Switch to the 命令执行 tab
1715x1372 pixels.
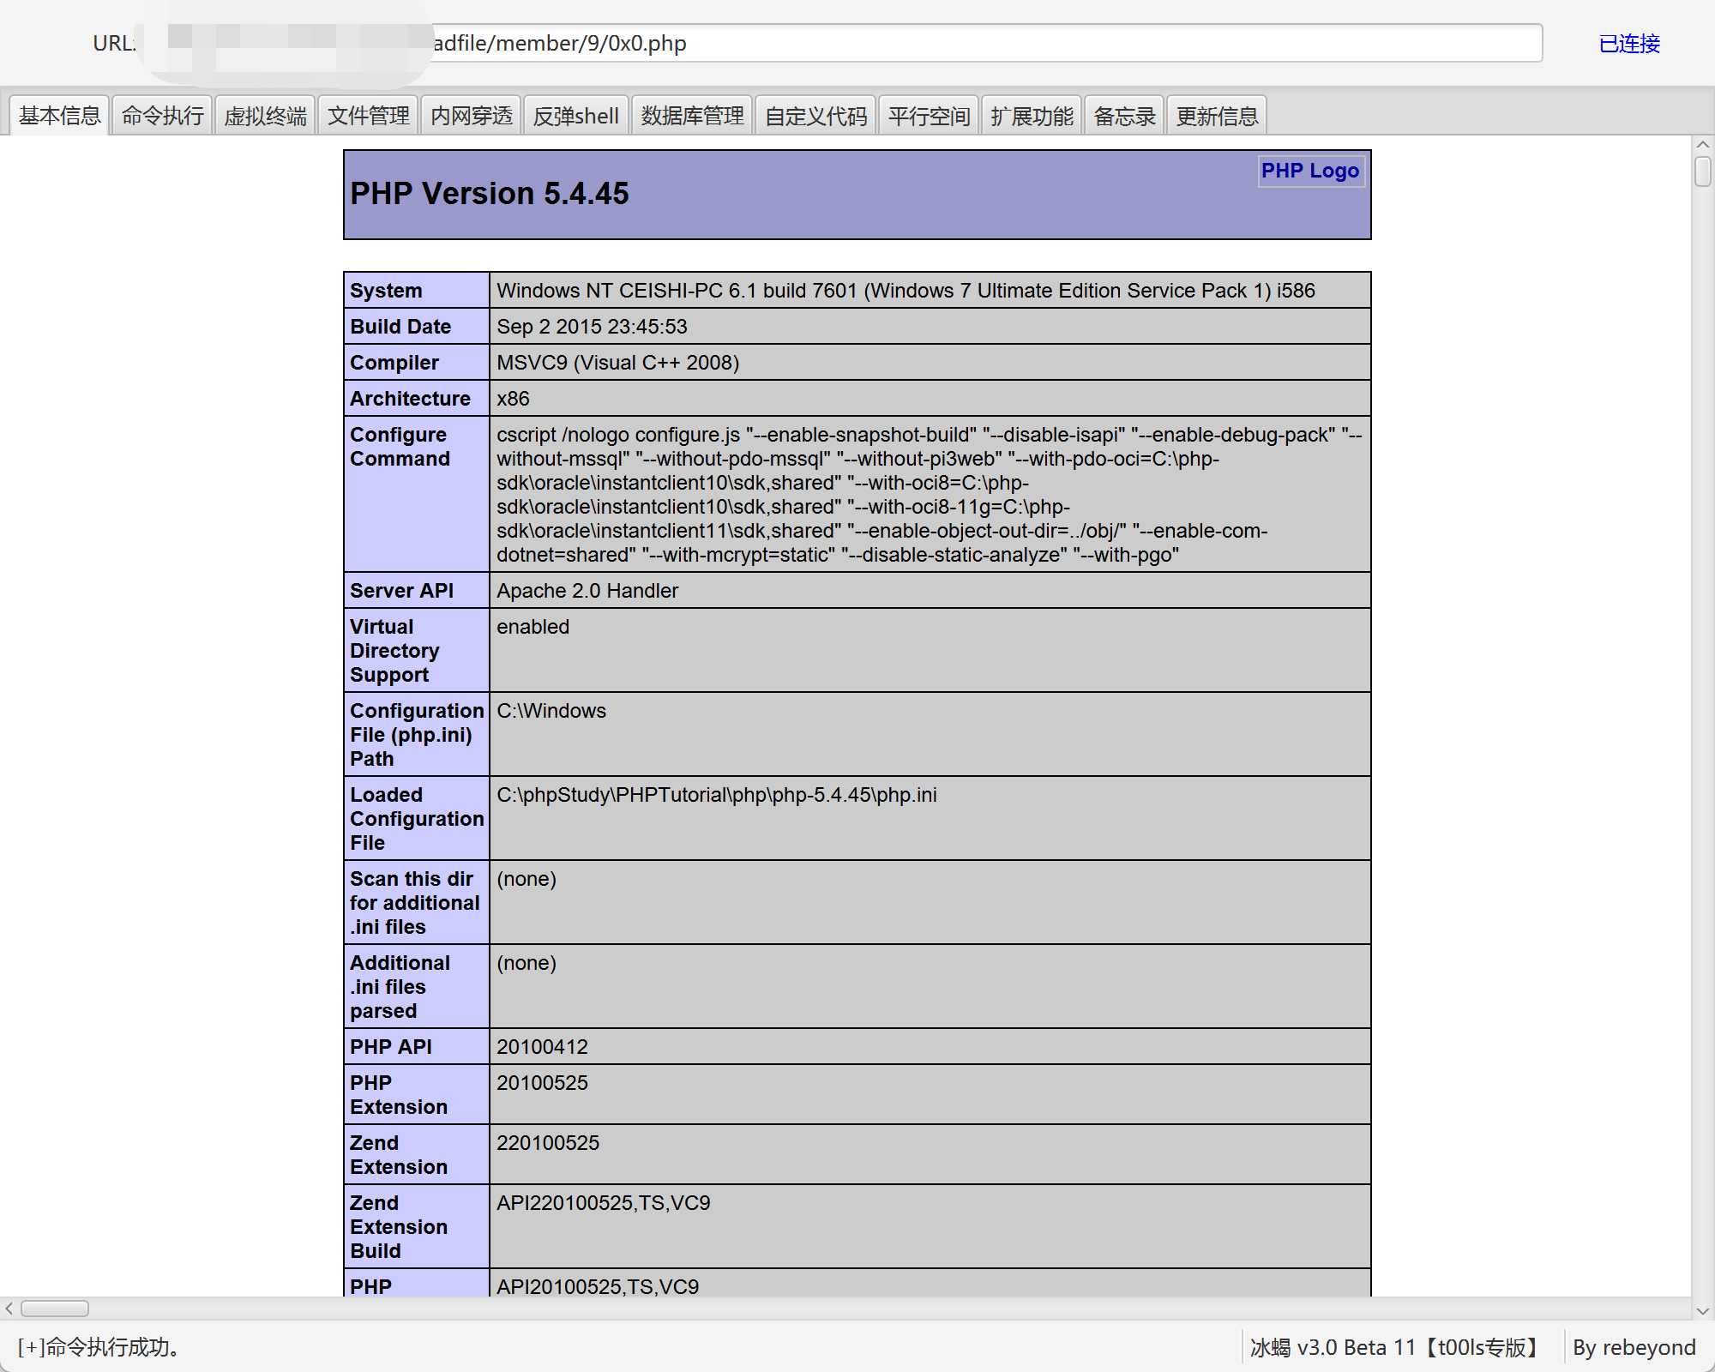click(x=163, y=116)
